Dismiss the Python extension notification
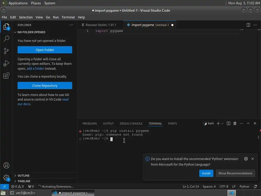Screen dimensions: 261x196 [253, 159]
